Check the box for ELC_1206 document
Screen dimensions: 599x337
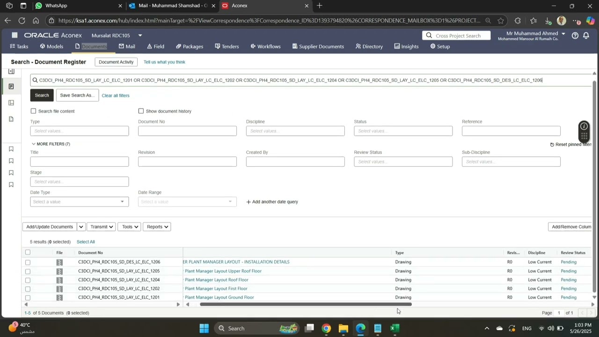[x=28, y=263]
